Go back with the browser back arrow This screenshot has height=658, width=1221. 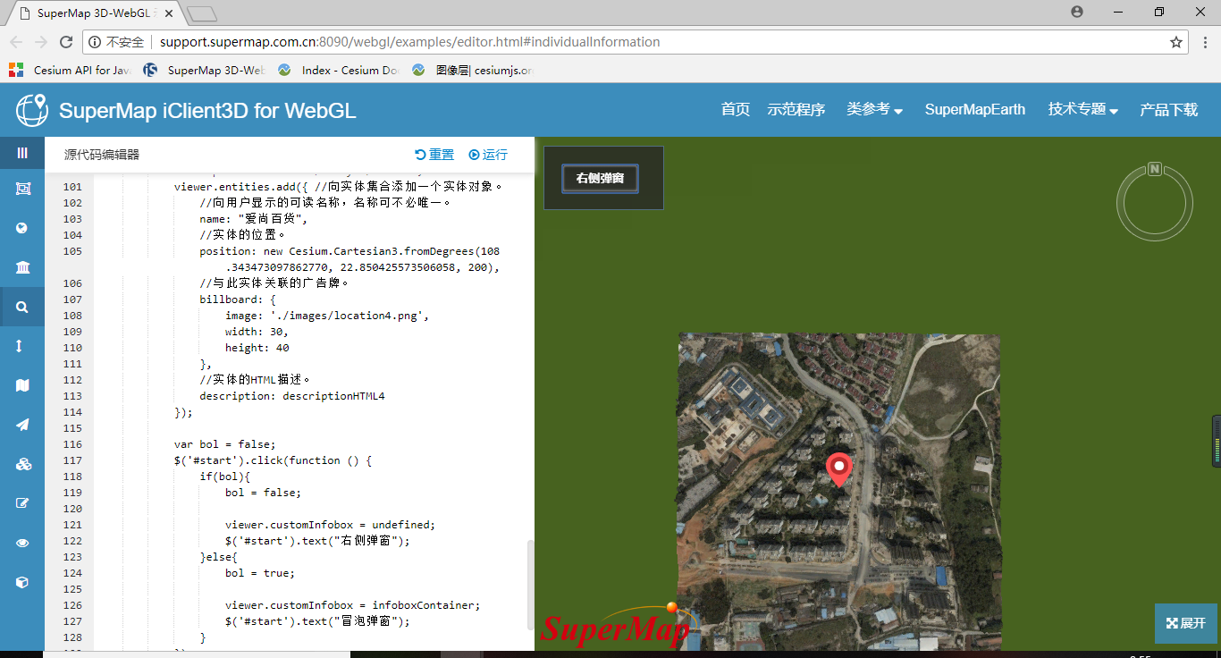15,42
